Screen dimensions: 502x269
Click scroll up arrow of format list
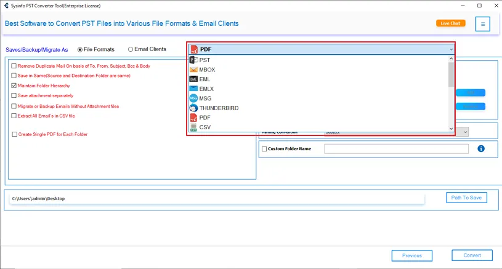[451, 58]
